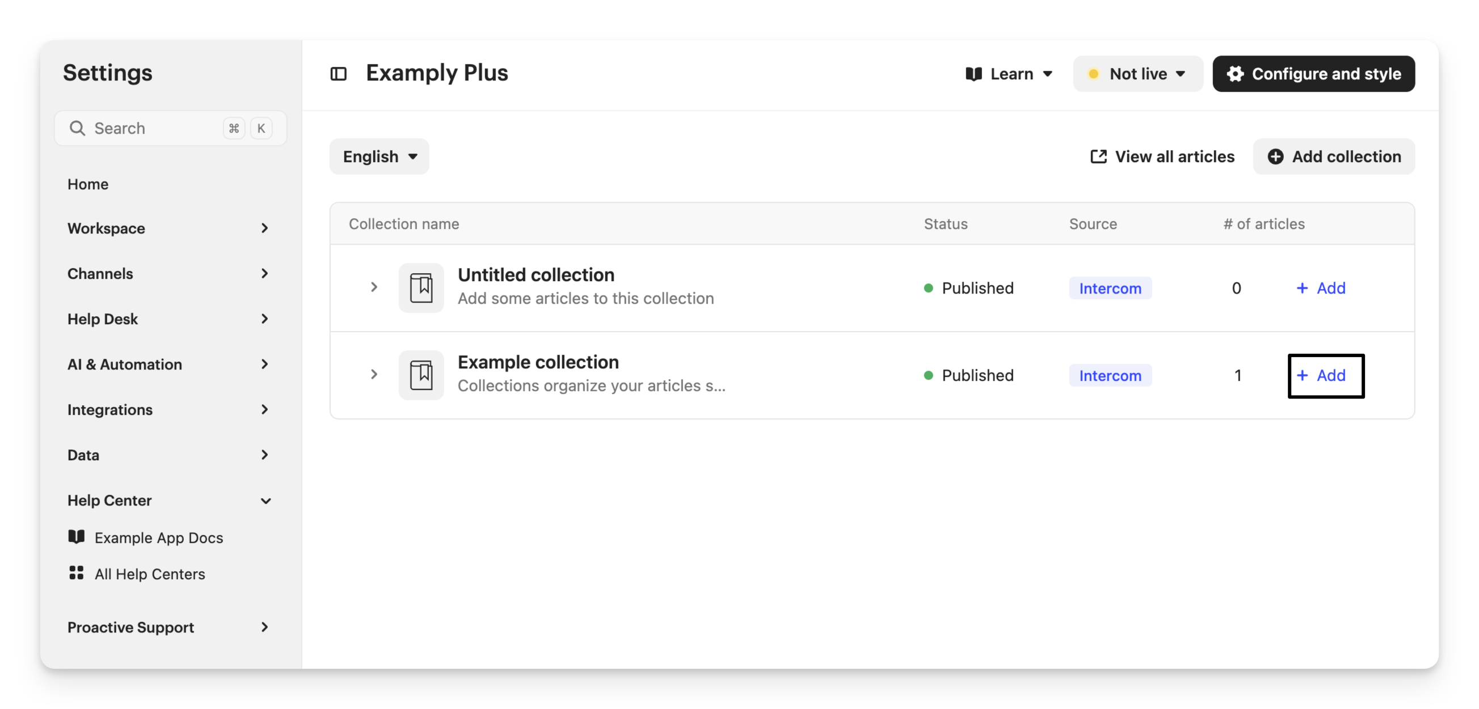Click the gear icon in Configure and style
1479x709 pixels.
point(1235,74)
